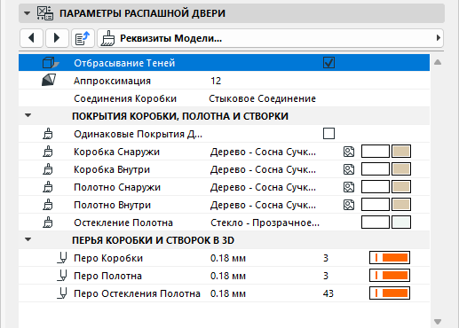Click brush icon of Полотно Внутри row
459x328 pixels.
click(x=48, y=205)
